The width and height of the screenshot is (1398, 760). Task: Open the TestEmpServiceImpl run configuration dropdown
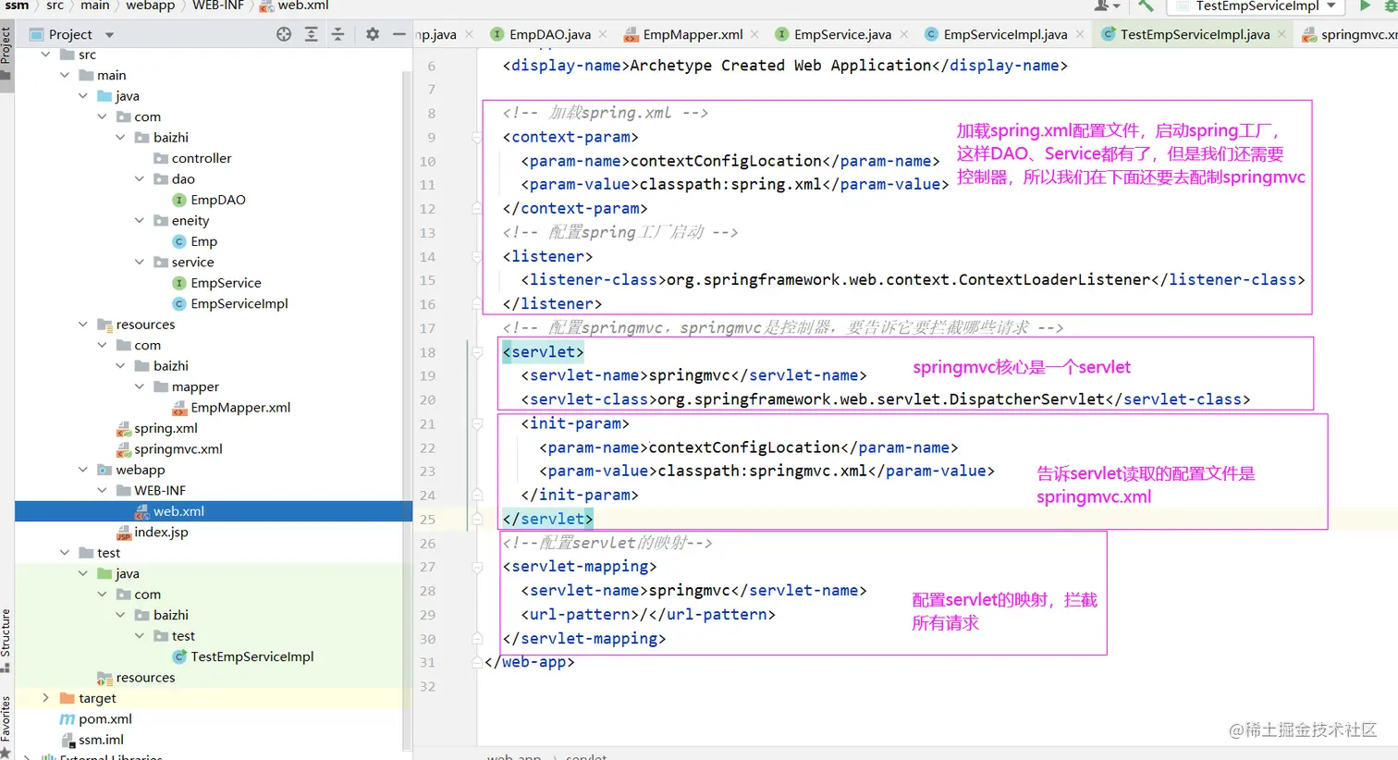tap(1257, 6)
